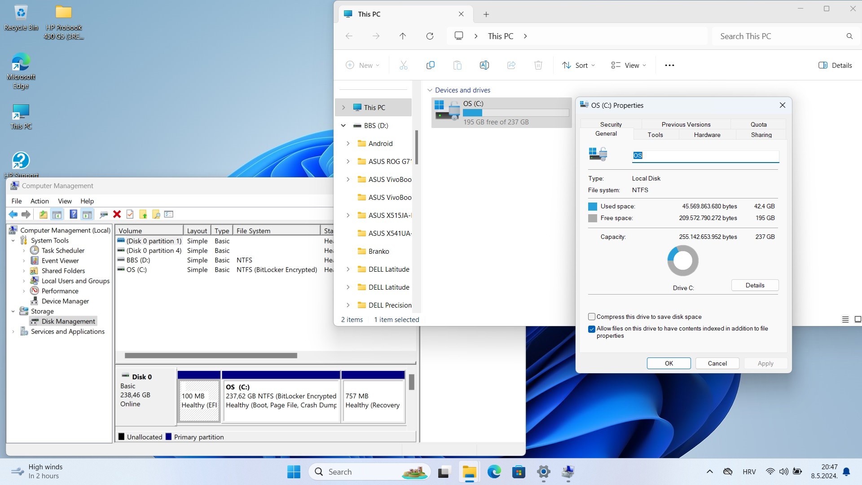Open the View dropdown in File Explorer
This screenshot has height=485, width=862.
(629, 65)
